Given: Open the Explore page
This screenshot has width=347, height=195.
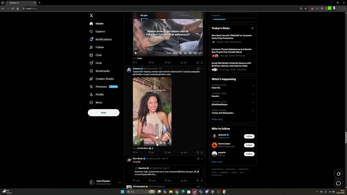Looking at the screenshot, I should [97, 31].
